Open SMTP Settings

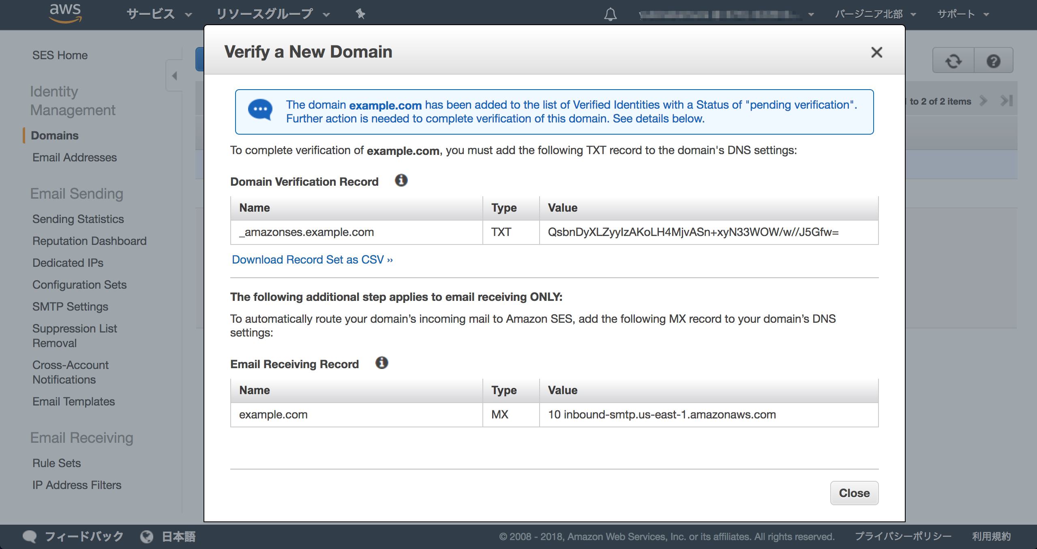[70, 307]
